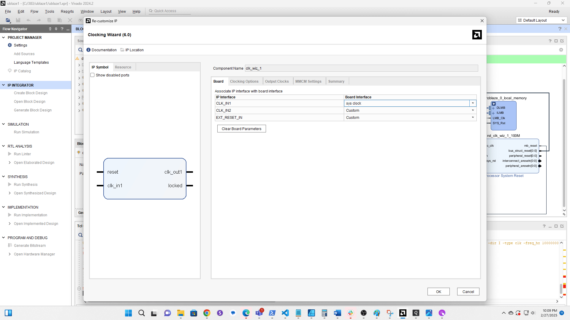Switch to the Clocking Options tab
Screen dimensions: 570x320
[244, 81]
